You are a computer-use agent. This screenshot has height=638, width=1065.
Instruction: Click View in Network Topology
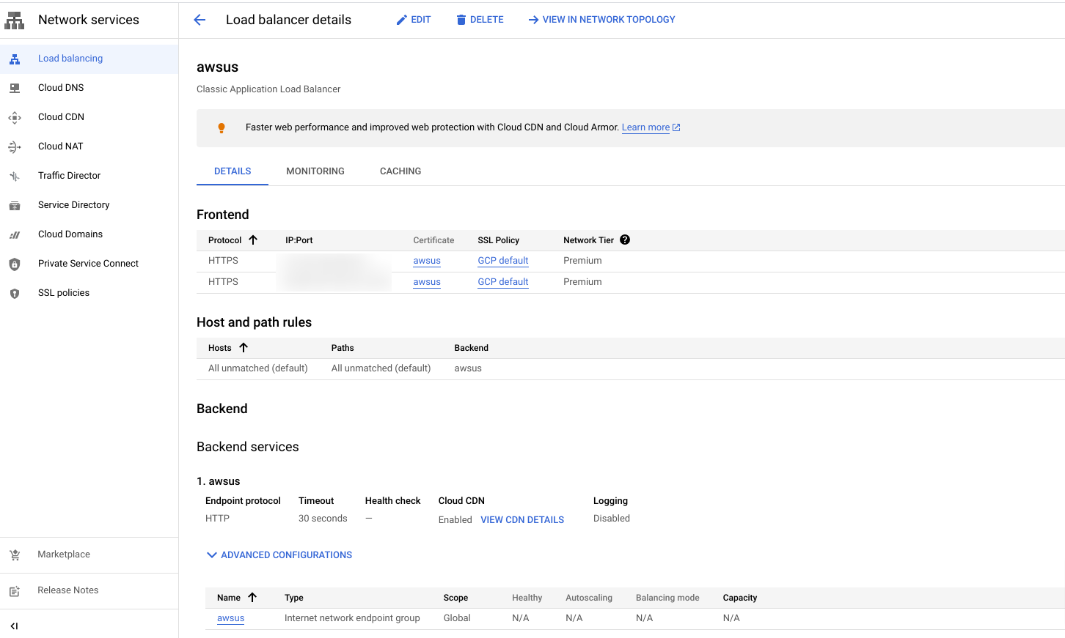[602, 20]
